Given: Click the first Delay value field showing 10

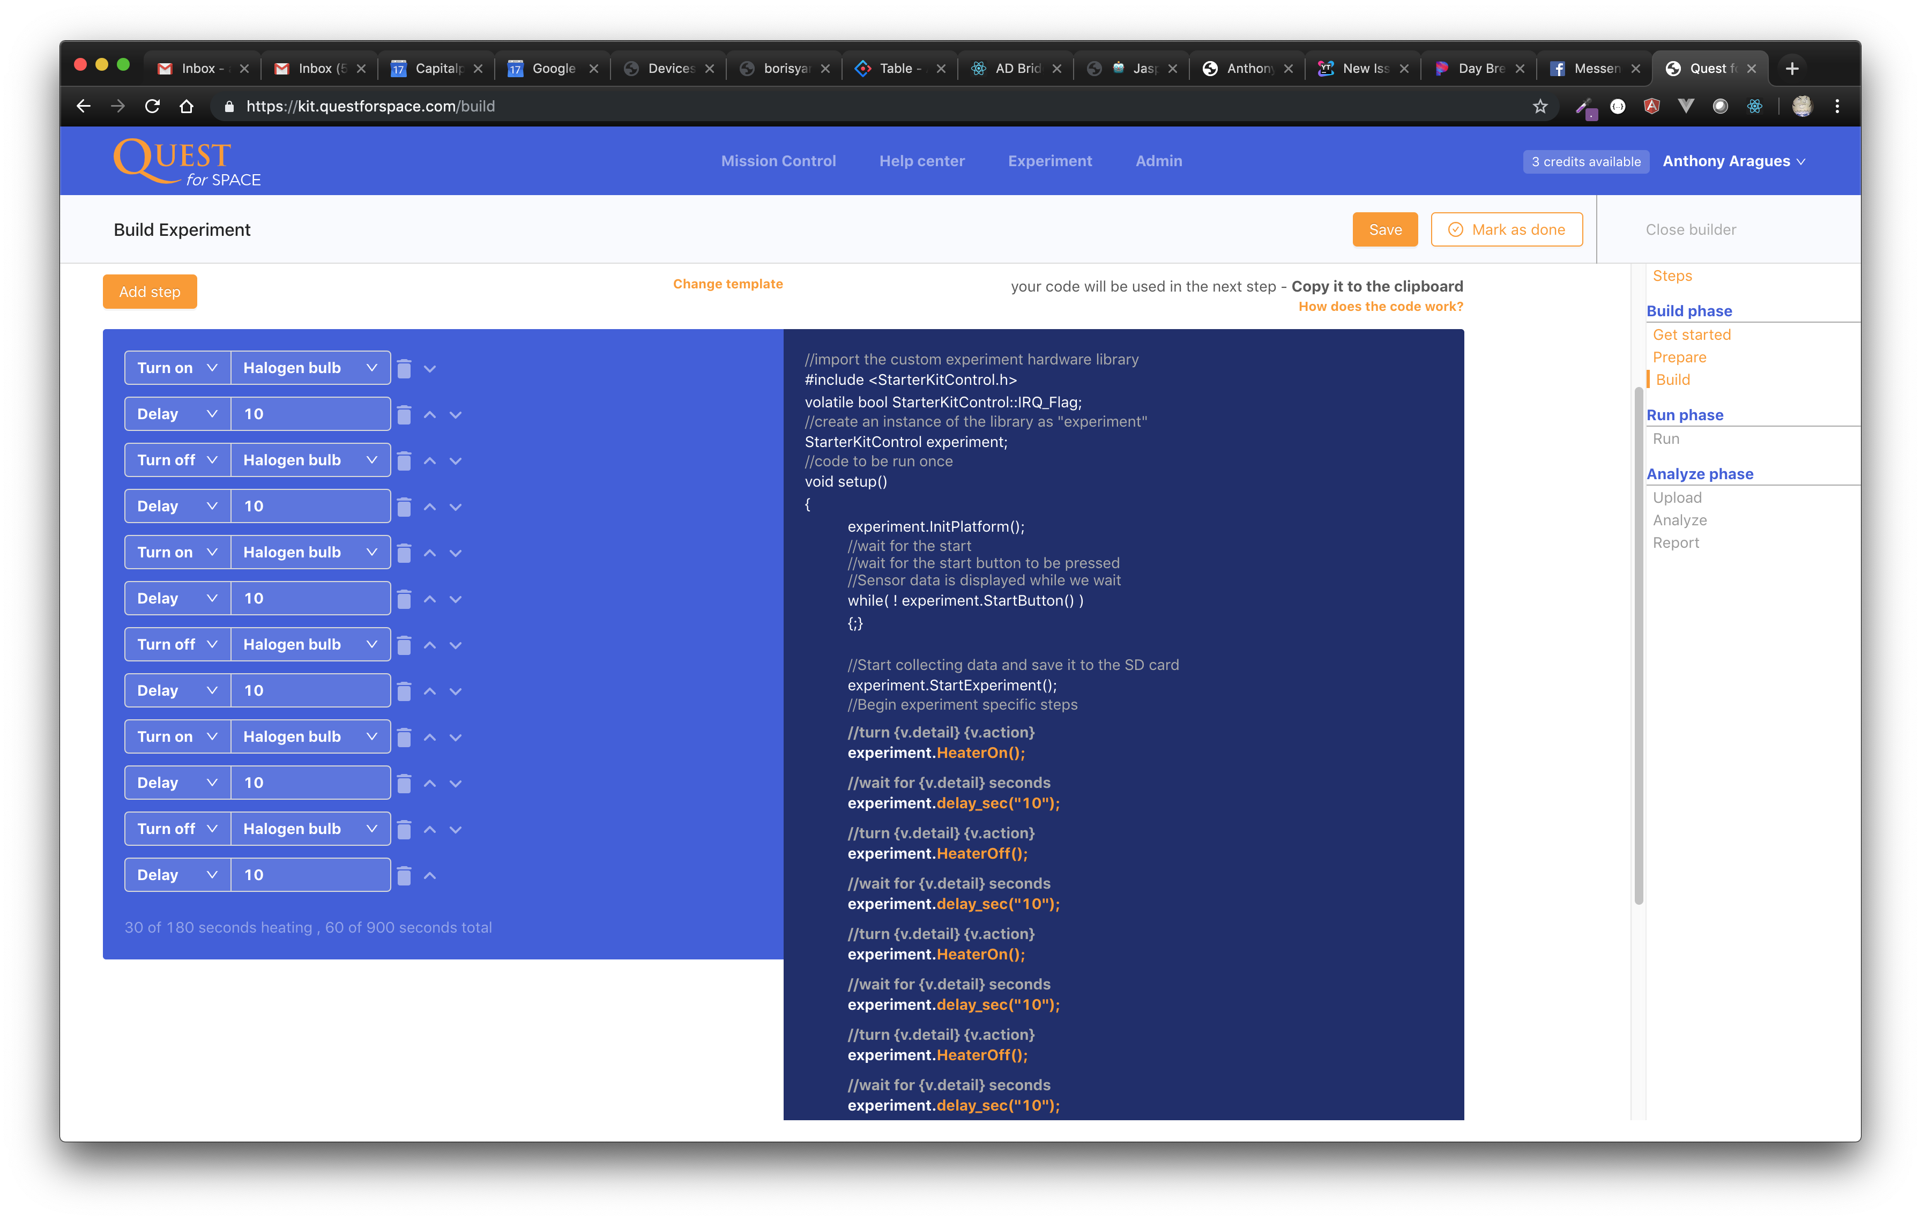Looking at the screenshot, I should click(x=309, y=414).
